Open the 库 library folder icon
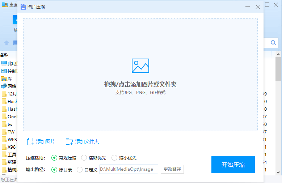Screen dimensions: 282x183 coord(4,78)
